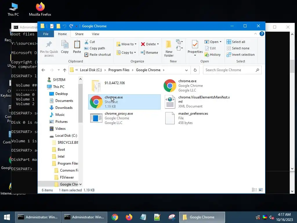Create a New folder
Image resolution: width=297 pixels, height=223 pixels.
pos(169,48)
